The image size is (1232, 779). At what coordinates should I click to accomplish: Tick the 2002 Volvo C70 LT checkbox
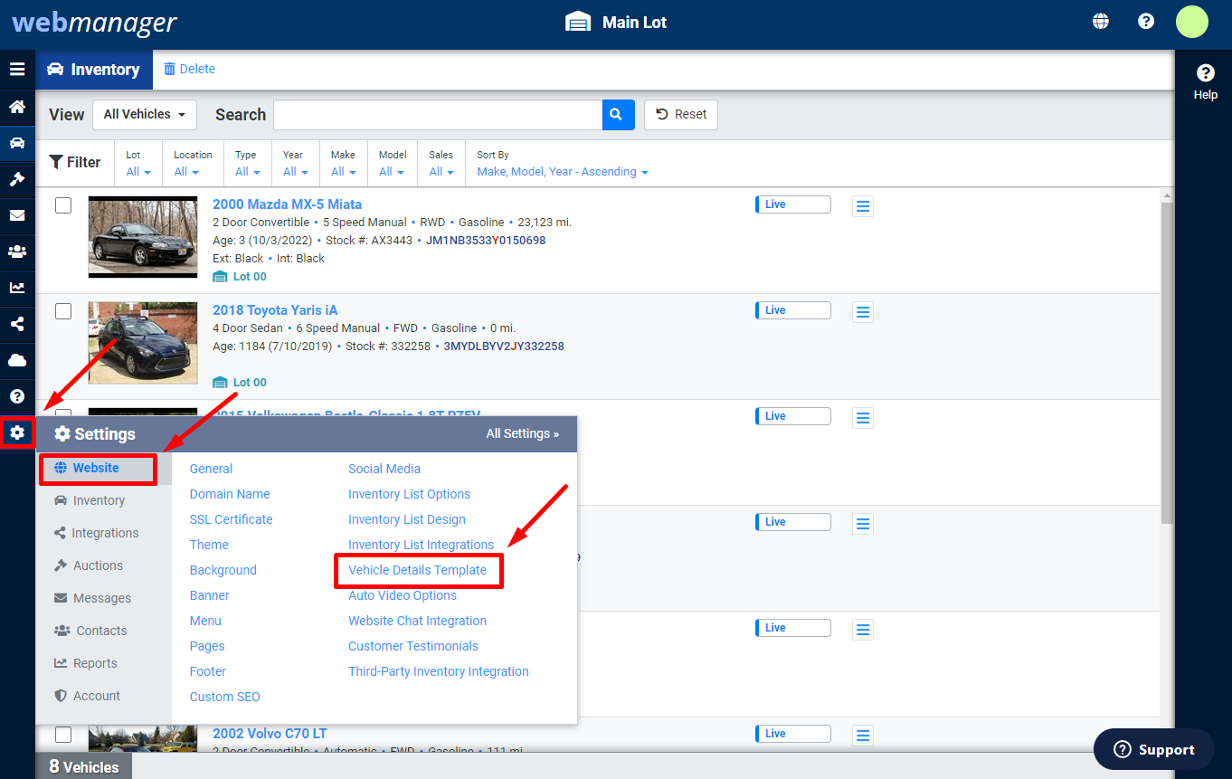63,734
